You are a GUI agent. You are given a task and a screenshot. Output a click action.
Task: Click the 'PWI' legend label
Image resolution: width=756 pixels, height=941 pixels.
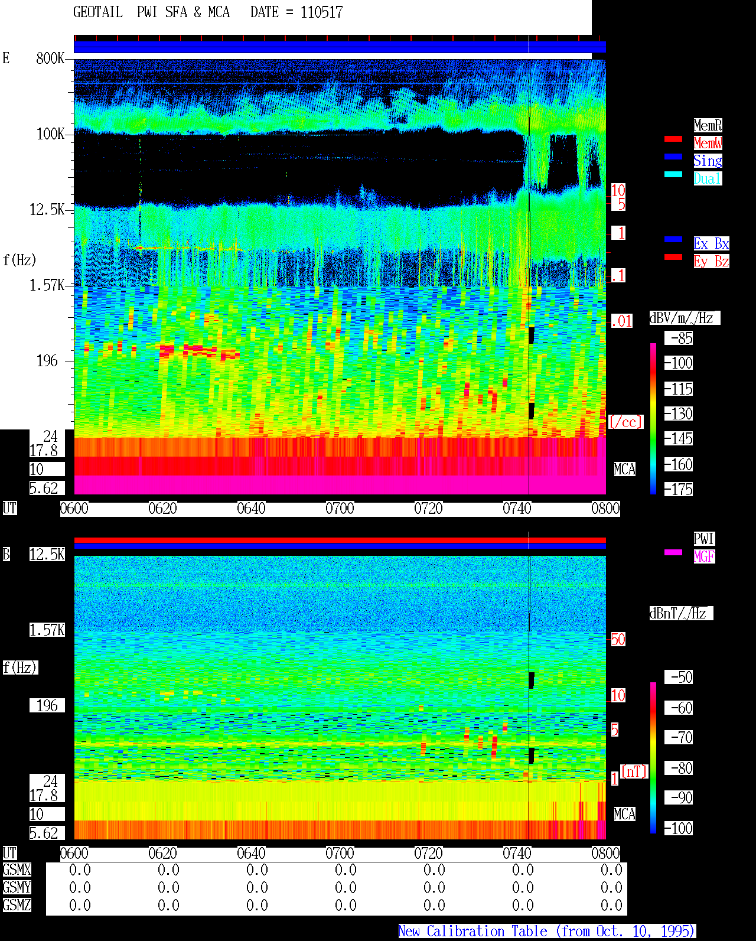[x=704, y=539]
